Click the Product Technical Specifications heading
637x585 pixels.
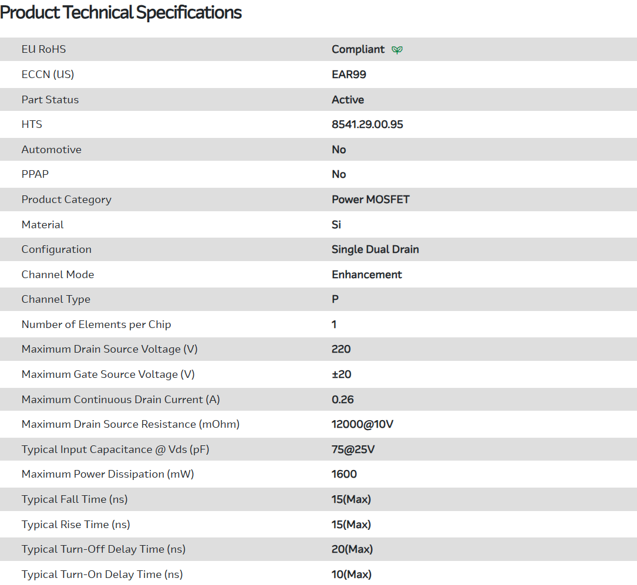point(121,12)
